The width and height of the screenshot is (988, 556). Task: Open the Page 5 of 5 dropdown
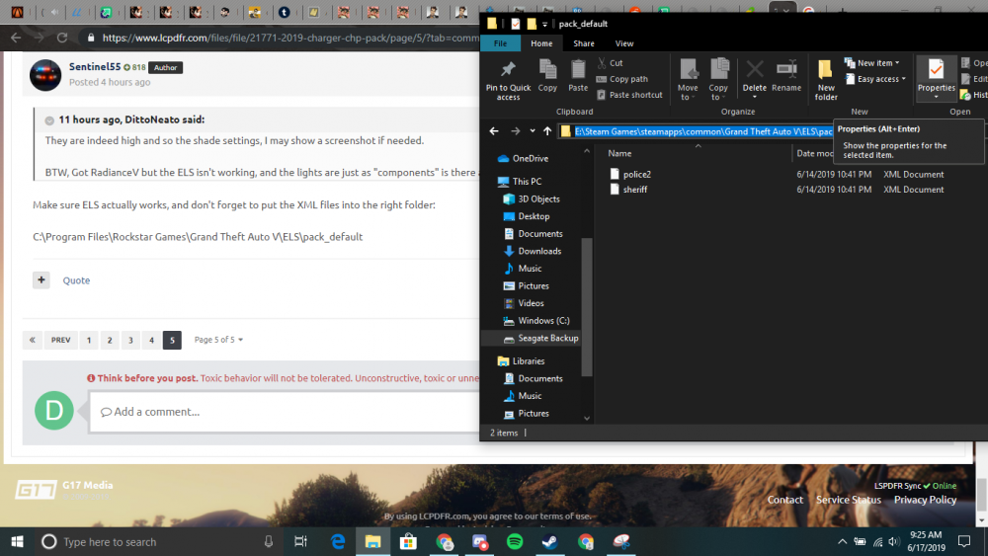pyautogui.click(x=218, y=340)
